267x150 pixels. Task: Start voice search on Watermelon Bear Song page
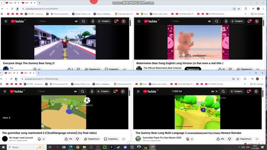point(226,21)
